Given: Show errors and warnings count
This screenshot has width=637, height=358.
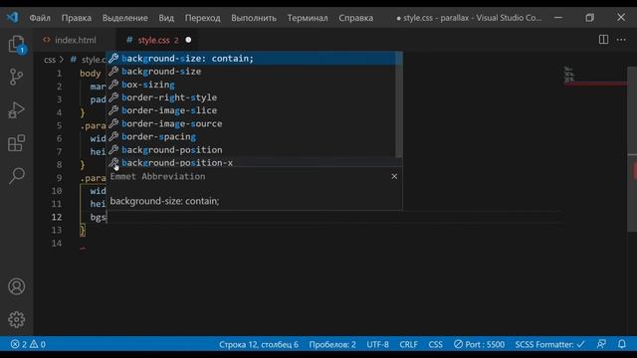Looking at the screenshot, I should click(x=28, y=345).
